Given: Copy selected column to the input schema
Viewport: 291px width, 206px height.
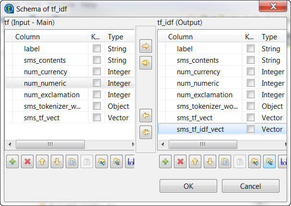Looking at the screenshot, I should point(145,115).
